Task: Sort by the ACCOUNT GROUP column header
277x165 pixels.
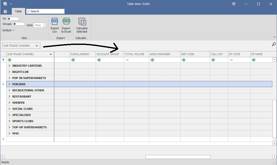Action: click(x=108, y=54)
